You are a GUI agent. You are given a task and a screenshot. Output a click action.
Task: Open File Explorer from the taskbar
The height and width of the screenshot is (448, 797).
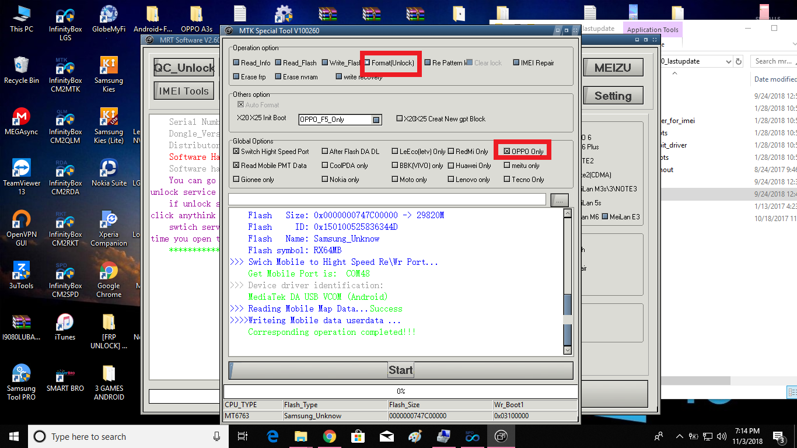301,436
